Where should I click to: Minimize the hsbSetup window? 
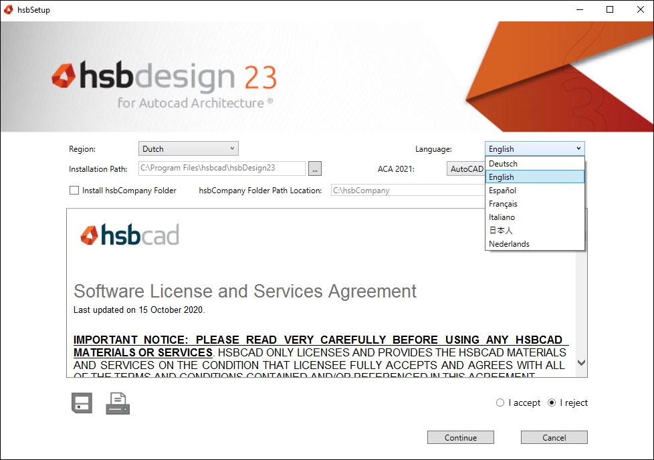[580, 9]
